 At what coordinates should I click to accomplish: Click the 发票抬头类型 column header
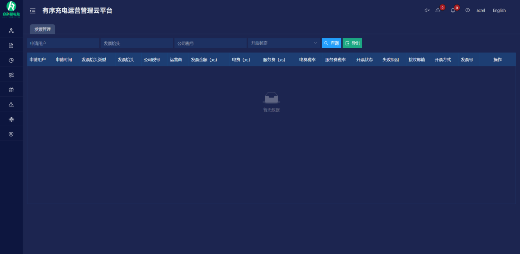[x=94, y=59]
